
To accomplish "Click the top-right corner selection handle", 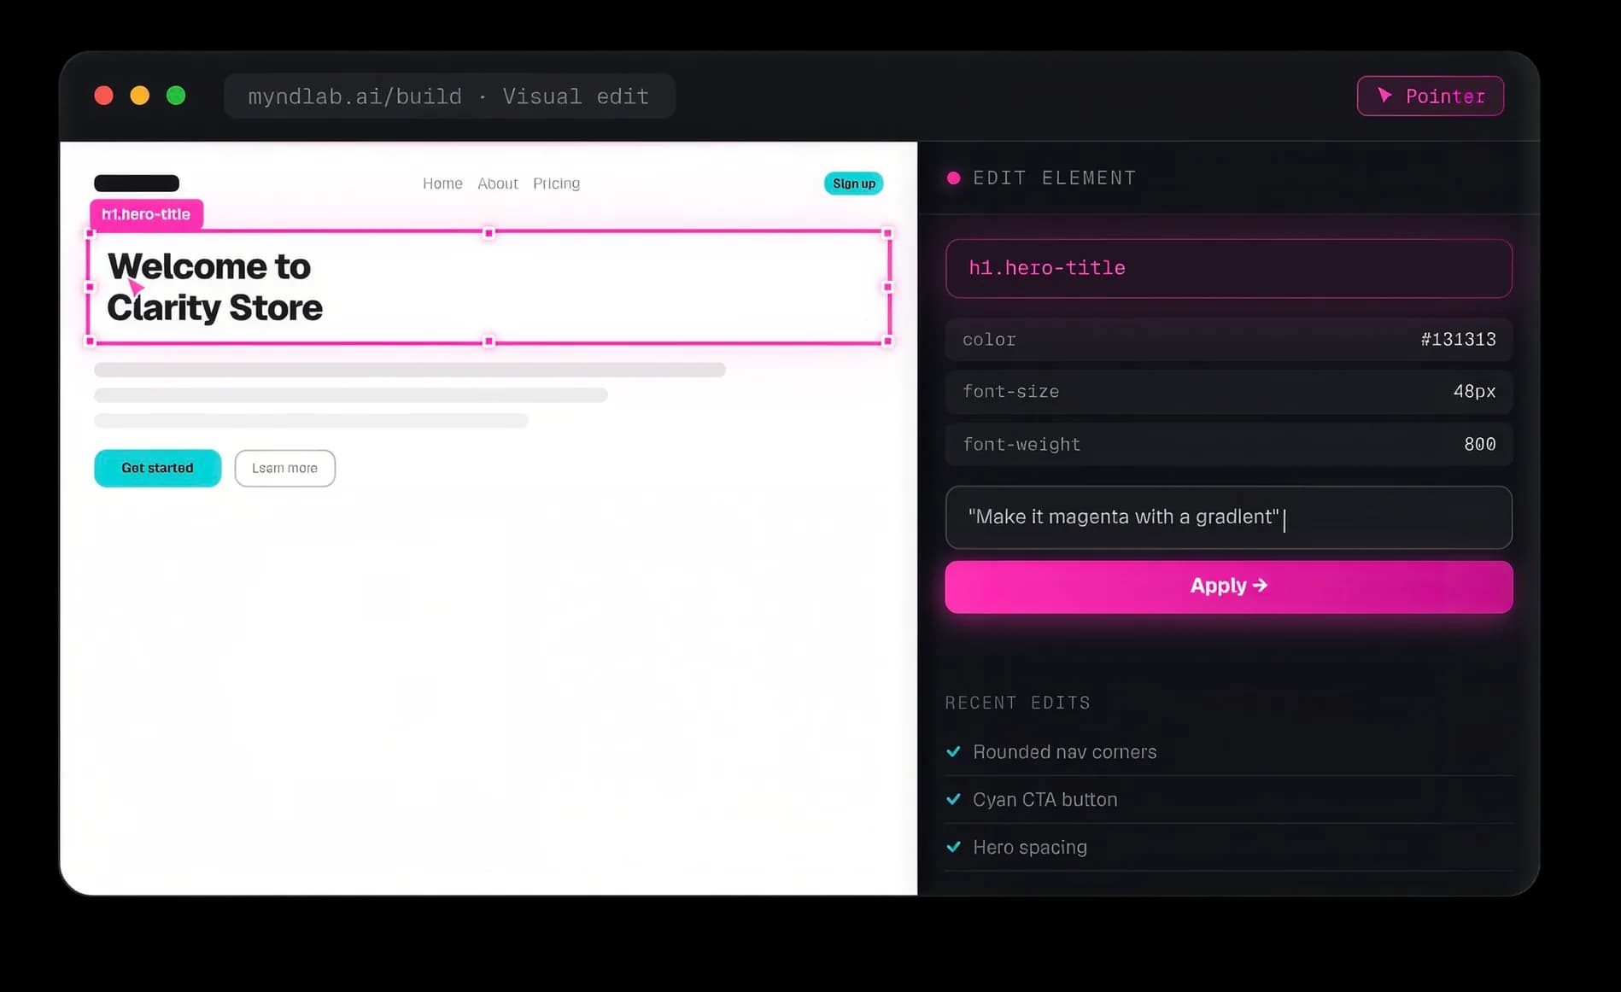I will [x=887, y=233].
